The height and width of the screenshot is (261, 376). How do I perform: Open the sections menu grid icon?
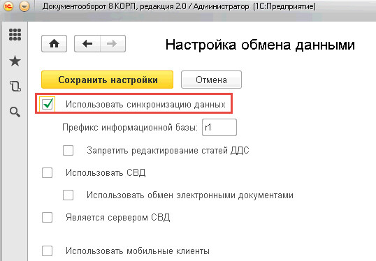15,35
